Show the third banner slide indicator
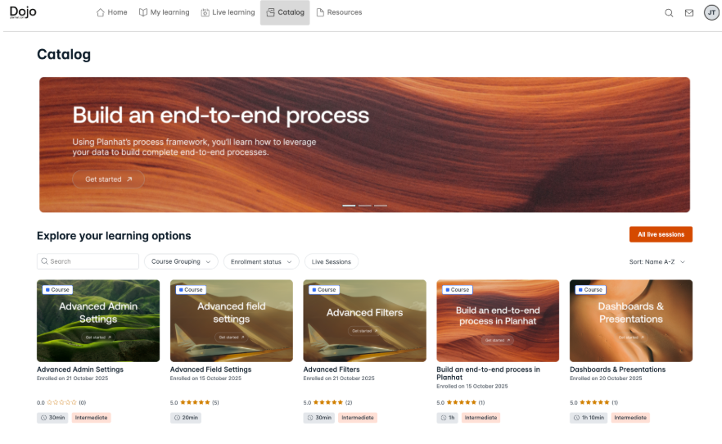722x444 pixels. click(x=381, y=206)
